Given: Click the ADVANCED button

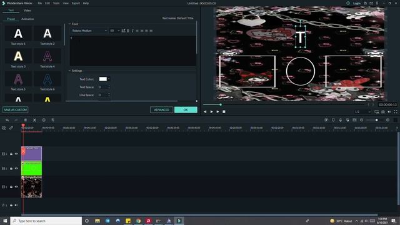Looking at the screenshot, I should [x=161, y=110].
